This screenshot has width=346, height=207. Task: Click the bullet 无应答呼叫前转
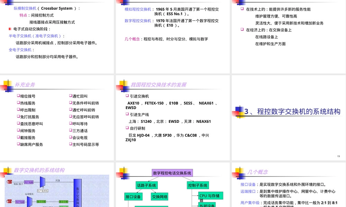[84, 117]
